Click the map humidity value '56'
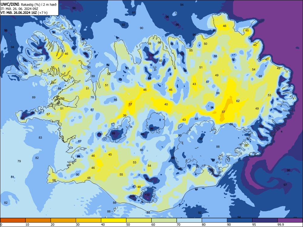This screenshot has height=227, width=303. (63, 98)
